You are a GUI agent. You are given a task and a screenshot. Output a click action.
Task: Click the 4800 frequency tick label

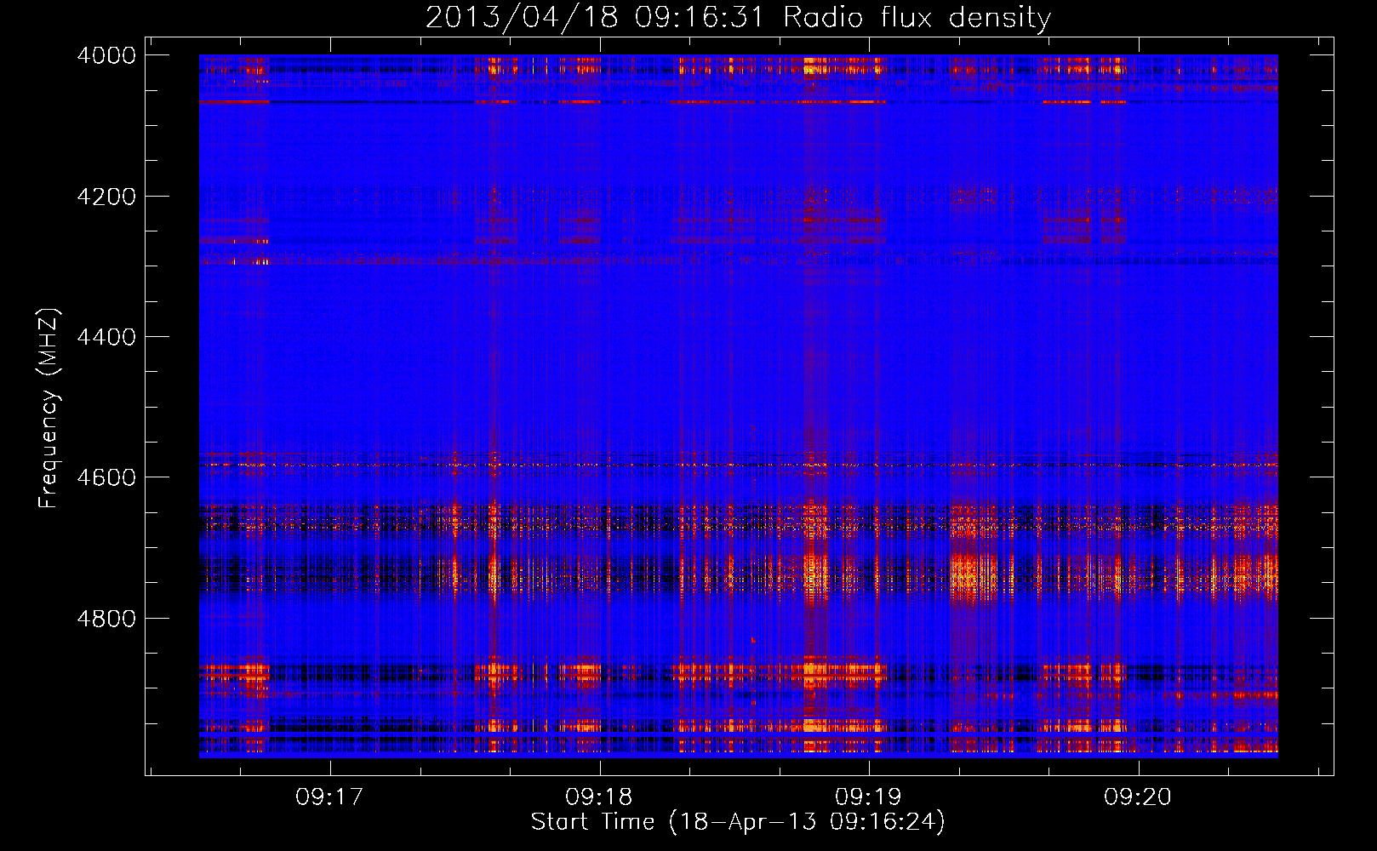click(x=106, y=619)
